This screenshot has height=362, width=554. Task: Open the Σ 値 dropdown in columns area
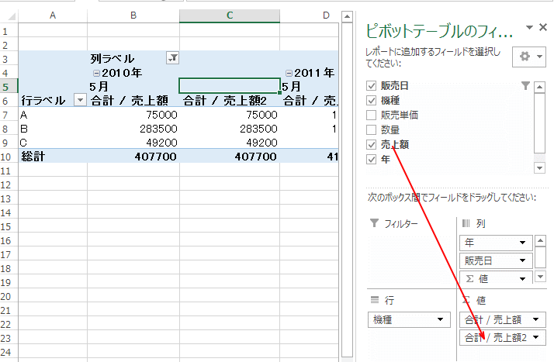(522, 279)
